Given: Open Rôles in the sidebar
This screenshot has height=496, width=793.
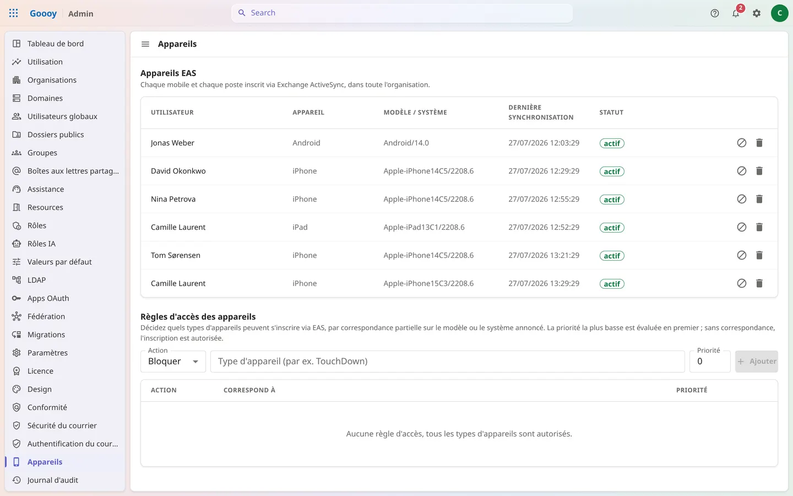Looking at the screenshot, I should (x=65, y=225).
